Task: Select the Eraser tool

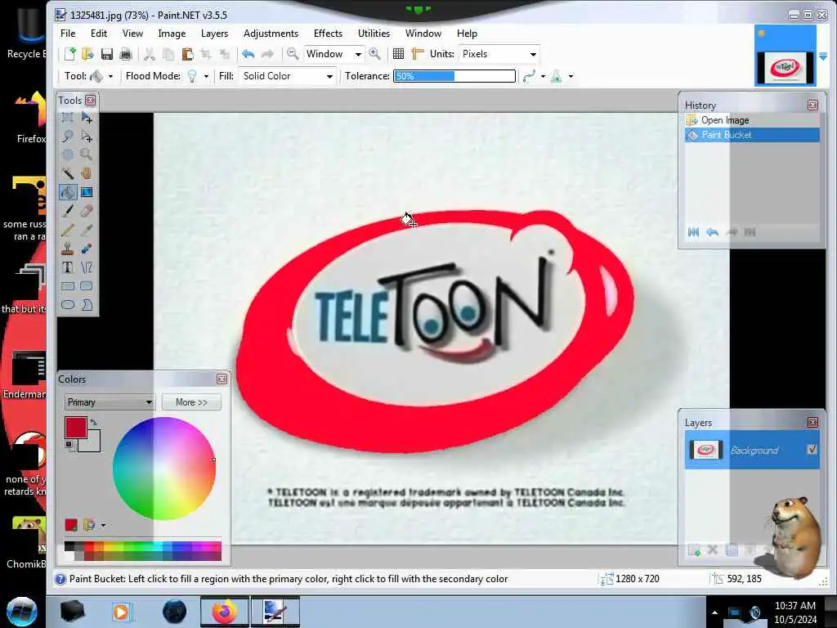Action: tap(87, 211)
